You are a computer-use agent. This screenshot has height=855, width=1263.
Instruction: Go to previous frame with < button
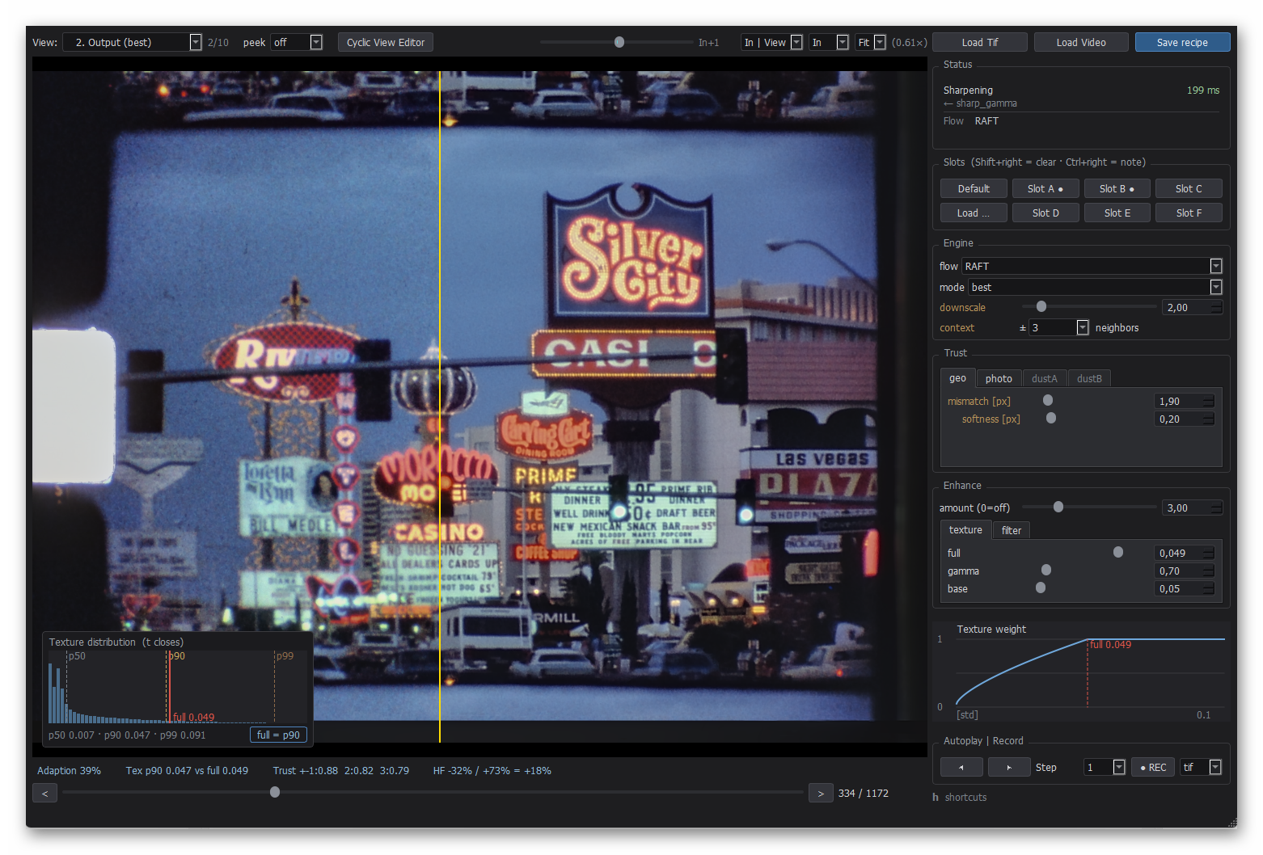click(x=44, y=794)
